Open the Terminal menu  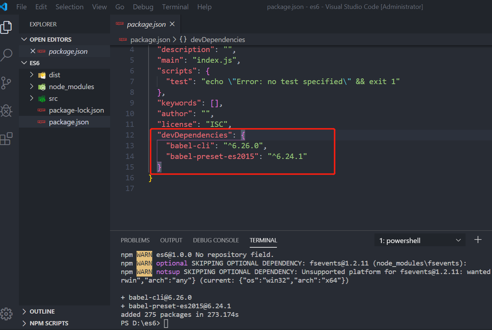pyautogui.click(x=175, y=6)
